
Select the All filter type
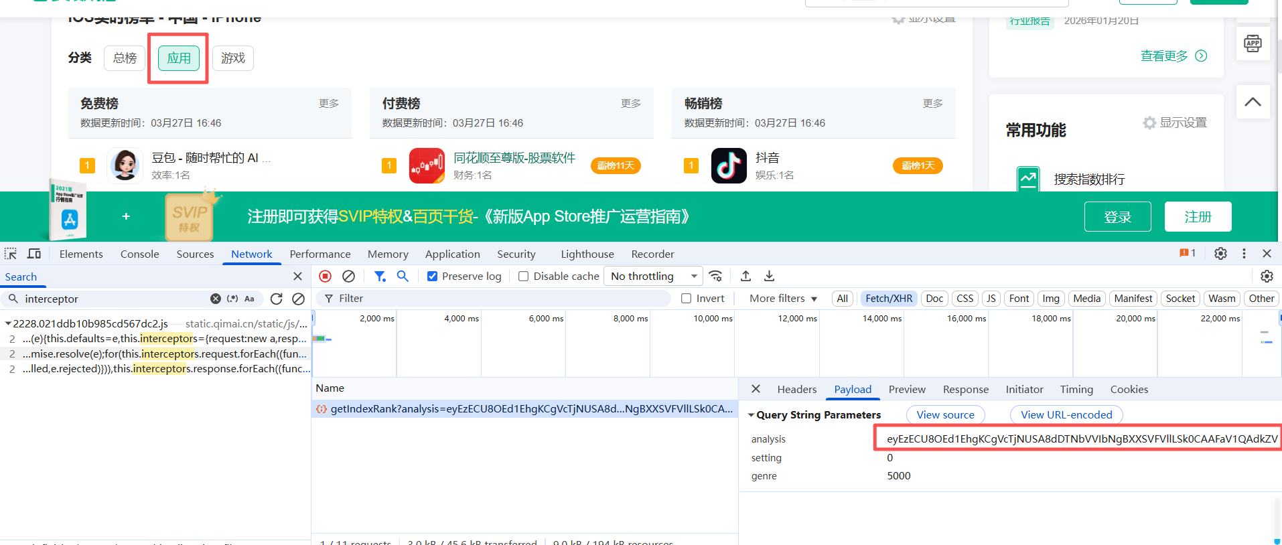[843, 299]
